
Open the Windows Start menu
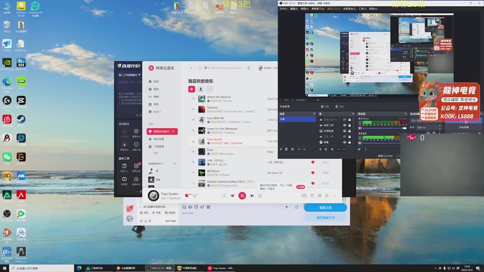click(x=4, y=268)
